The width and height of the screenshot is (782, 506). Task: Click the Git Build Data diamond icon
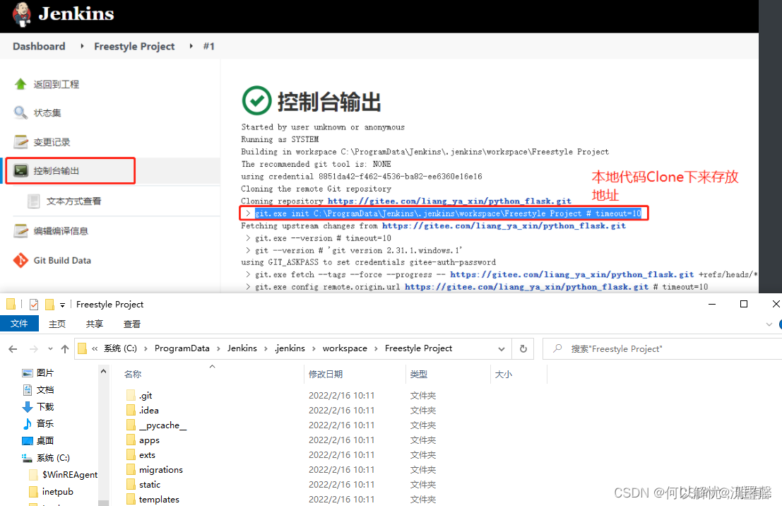[x=20, y=260]
